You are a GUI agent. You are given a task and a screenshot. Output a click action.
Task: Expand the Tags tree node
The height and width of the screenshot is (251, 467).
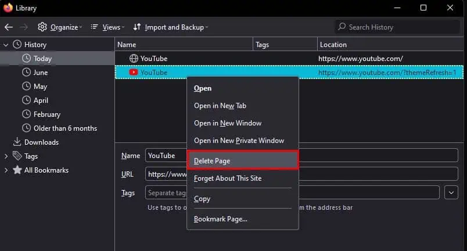pos(6,156)
